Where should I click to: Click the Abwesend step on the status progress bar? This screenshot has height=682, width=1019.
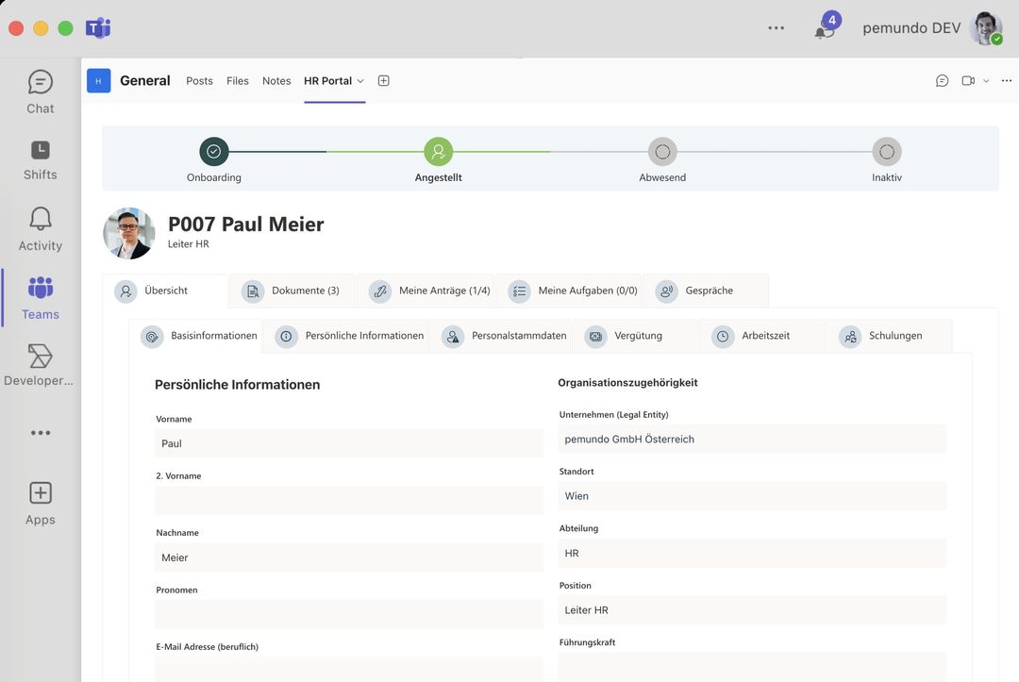[x=661, y=150]
